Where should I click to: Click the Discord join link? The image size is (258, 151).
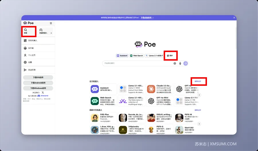[x=43, y=96]
